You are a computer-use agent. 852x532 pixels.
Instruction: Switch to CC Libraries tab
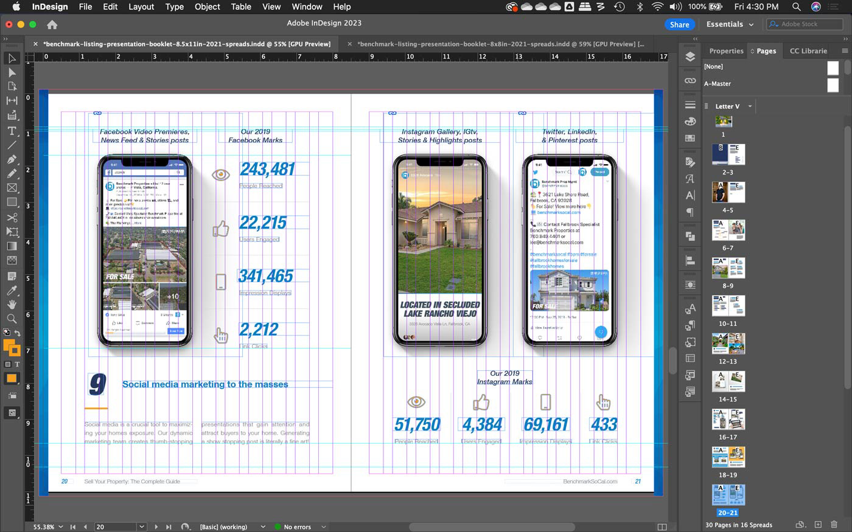pyautogui.click(x=808, y=51)
